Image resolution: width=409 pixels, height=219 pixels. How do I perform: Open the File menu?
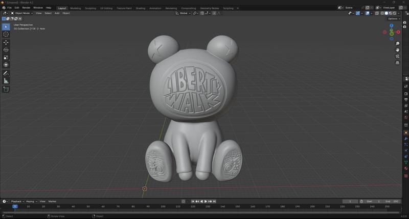coord(9,8)
